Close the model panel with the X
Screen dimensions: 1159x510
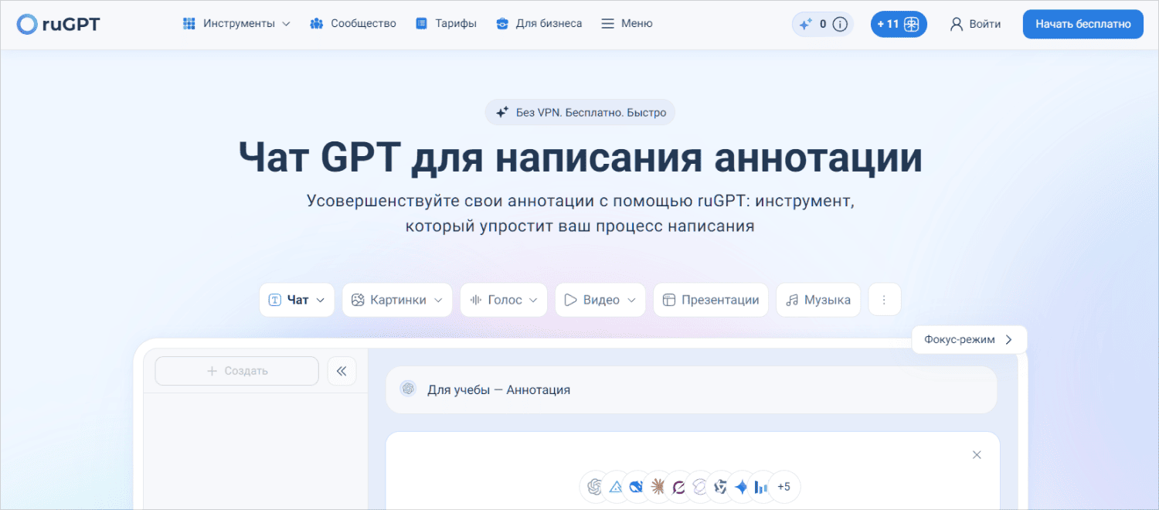(977, 454)
